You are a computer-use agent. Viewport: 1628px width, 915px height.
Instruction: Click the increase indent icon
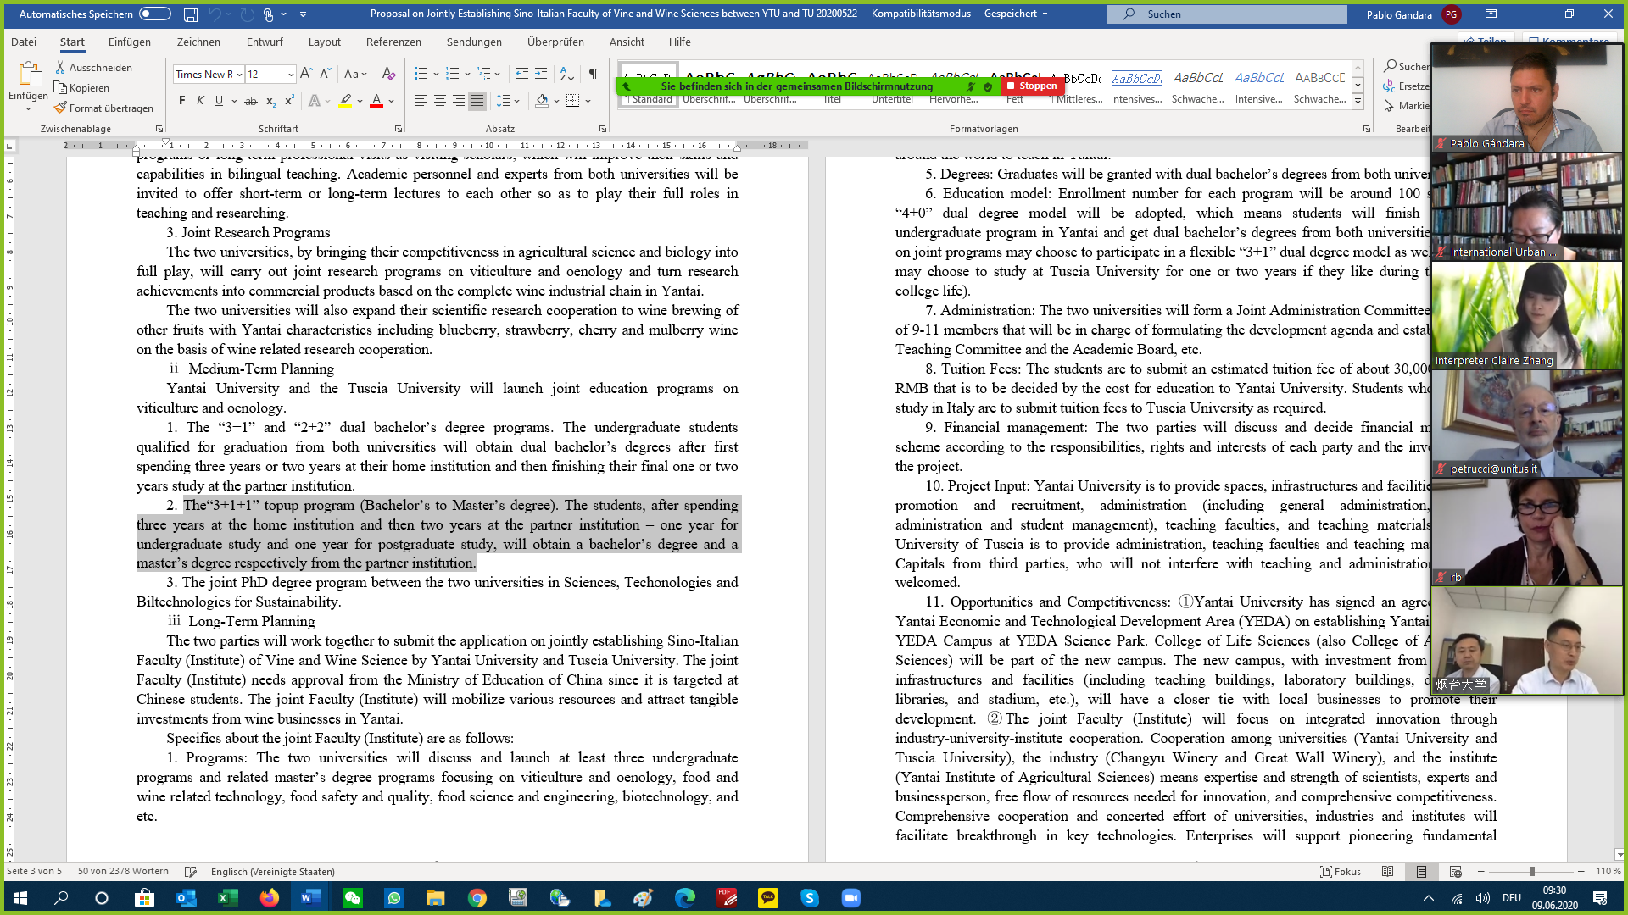[x=541, y=74]
